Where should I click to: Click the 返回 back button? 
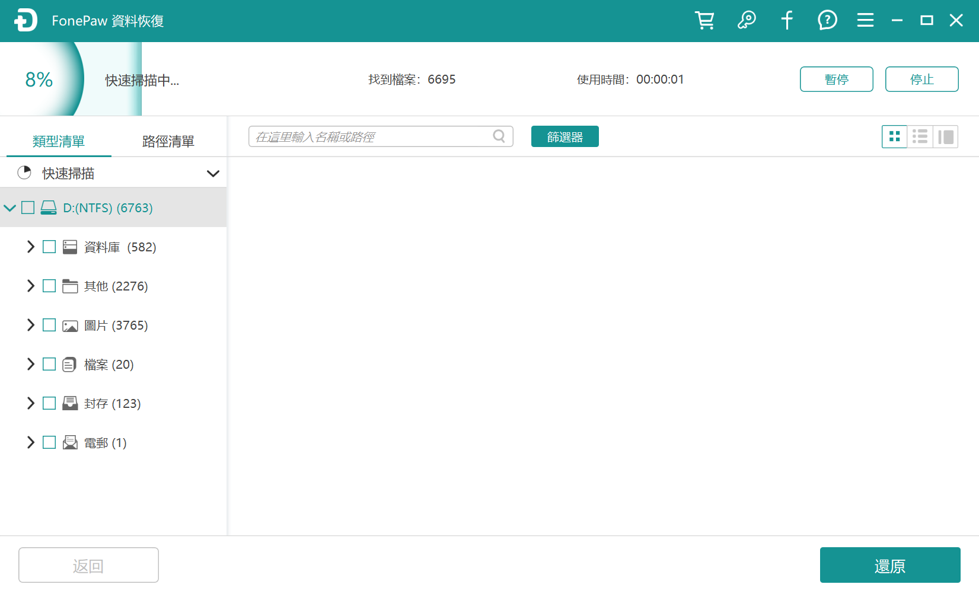88,566
